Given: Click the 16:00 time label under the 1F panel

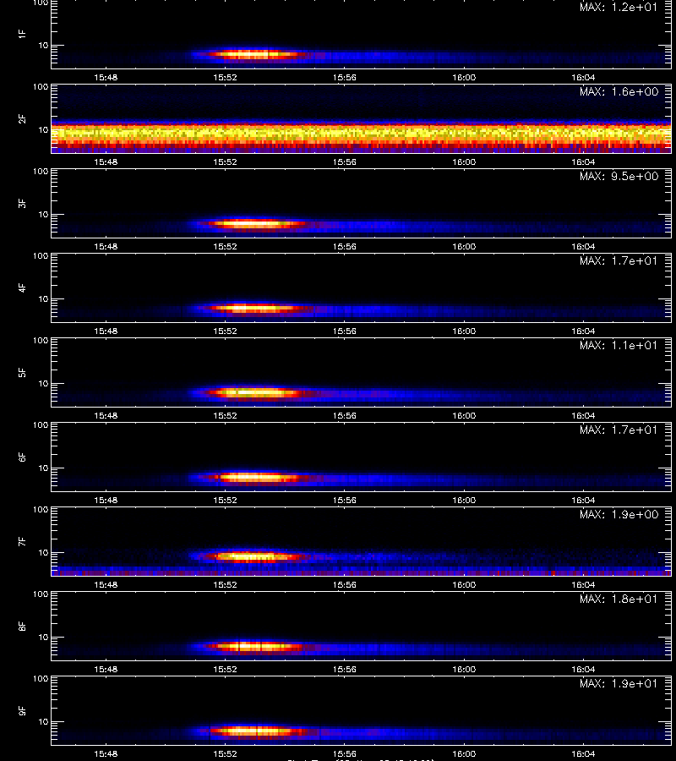Looking at the screenshot, I should (x=464, y=77).
